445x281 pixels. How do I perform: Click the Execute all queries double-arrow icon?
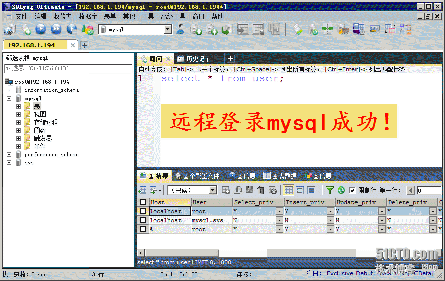click(x=56, y=29)
